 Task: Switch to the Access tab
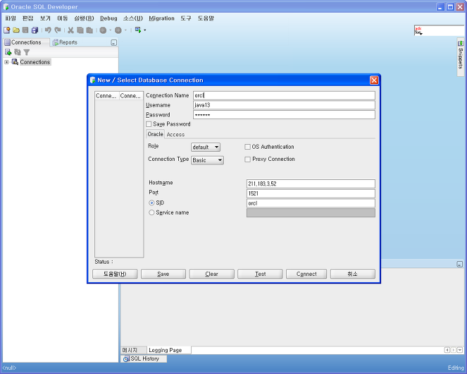pos(175,135)
